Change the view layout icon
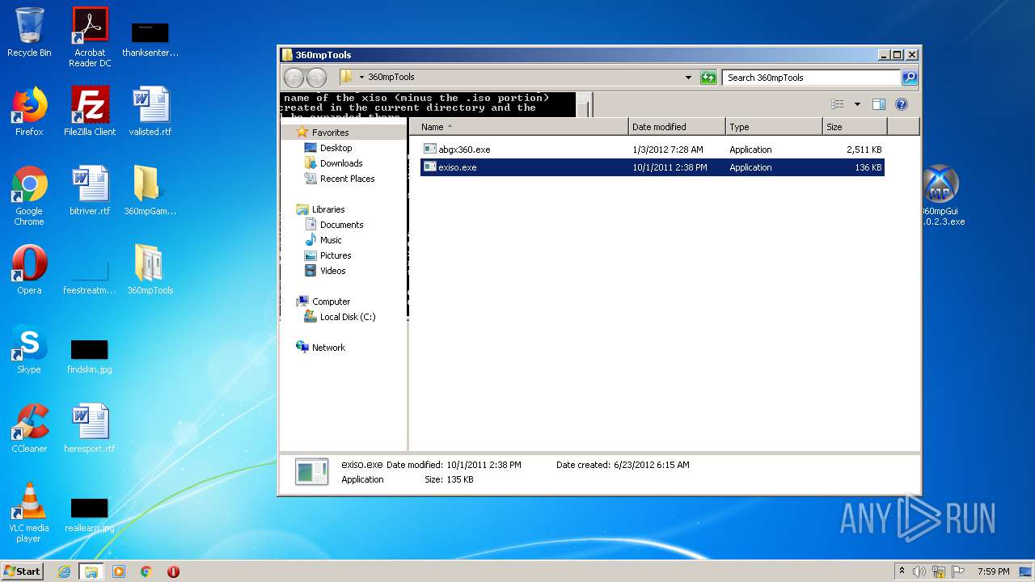The height and width of the screenshot is (582, 1035). 838,104
